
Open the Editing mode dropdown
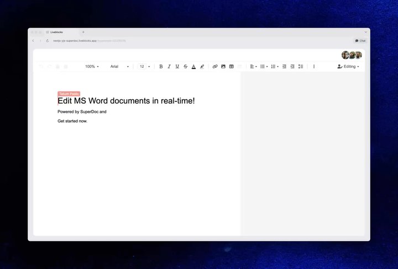tap(348, 67)
